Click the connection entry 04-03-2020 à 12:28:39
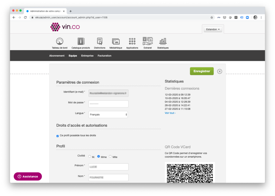Viewport: 275px width, 196px height. point(178,102)
